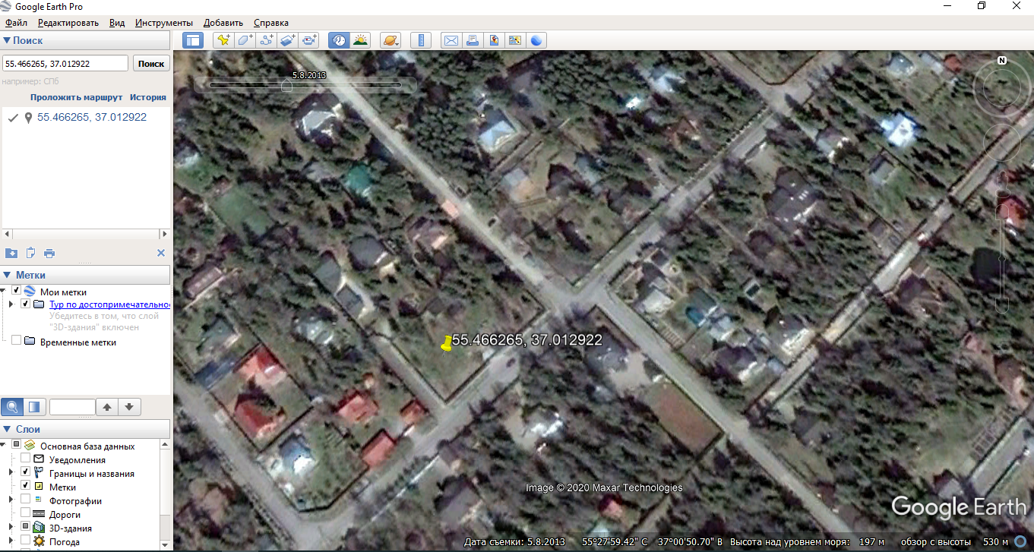The image size is (1034, 552).
Task: Hide the sidebar using the toolbar button
Action: tap(194, 40)
